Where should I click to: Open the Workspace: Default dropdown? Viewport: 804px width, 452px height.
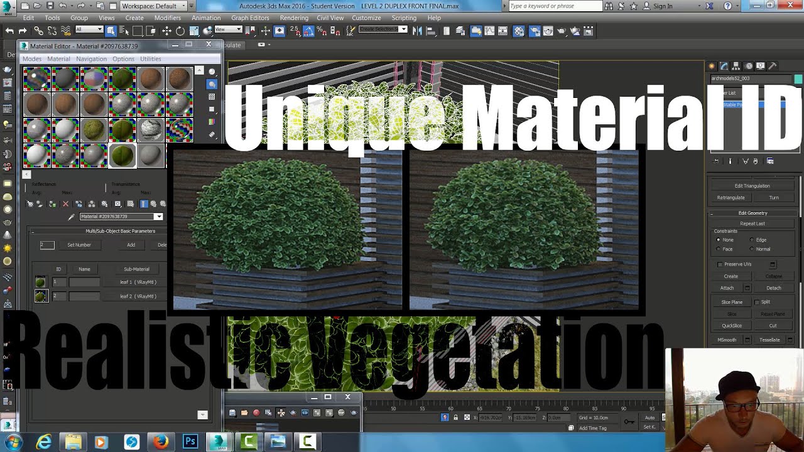click(x=154, y=6)
